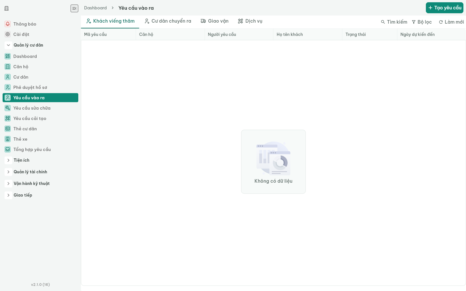Click the Thẻ xe icon

8,139
